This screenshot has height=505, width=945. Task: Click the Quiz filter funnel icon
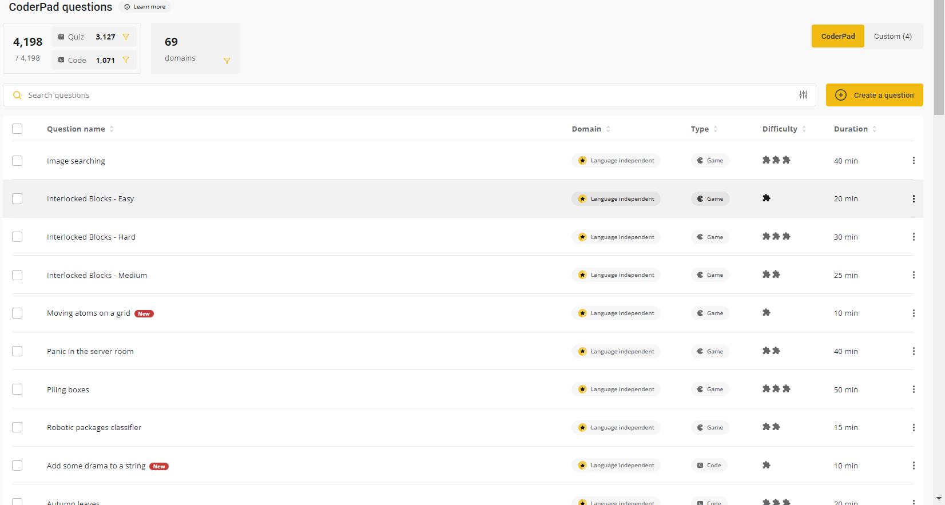126,37
